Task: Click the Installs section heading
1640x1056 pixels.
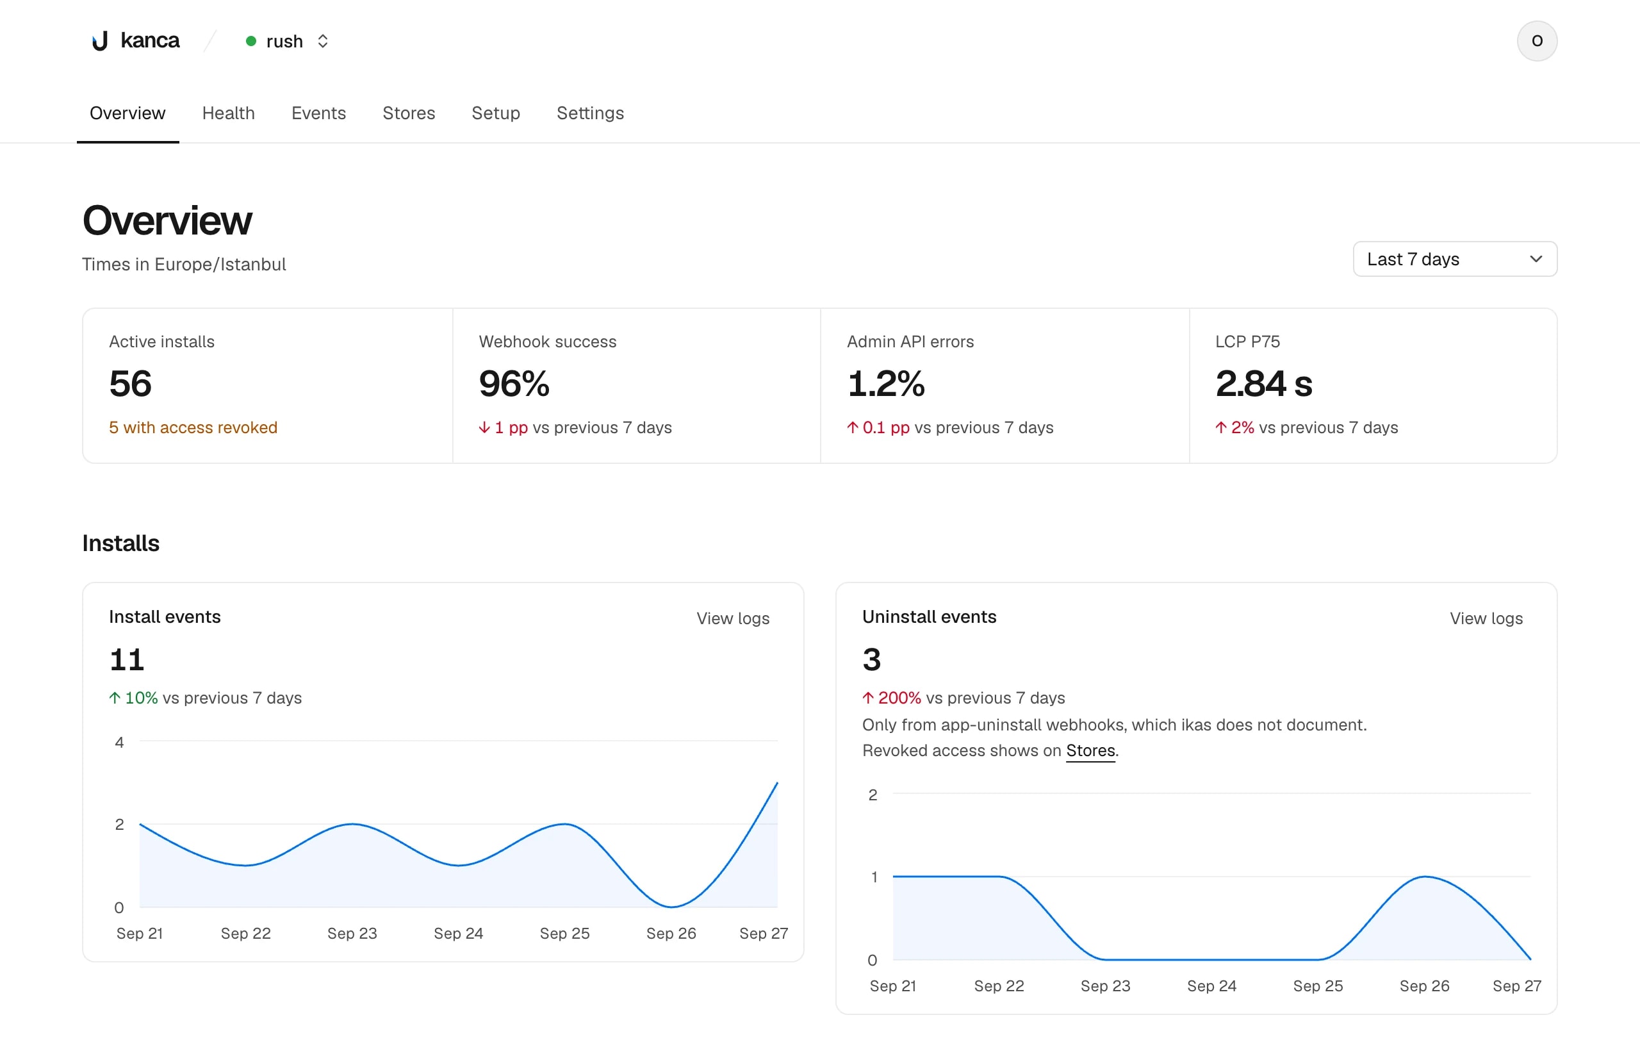Action: 120,543
